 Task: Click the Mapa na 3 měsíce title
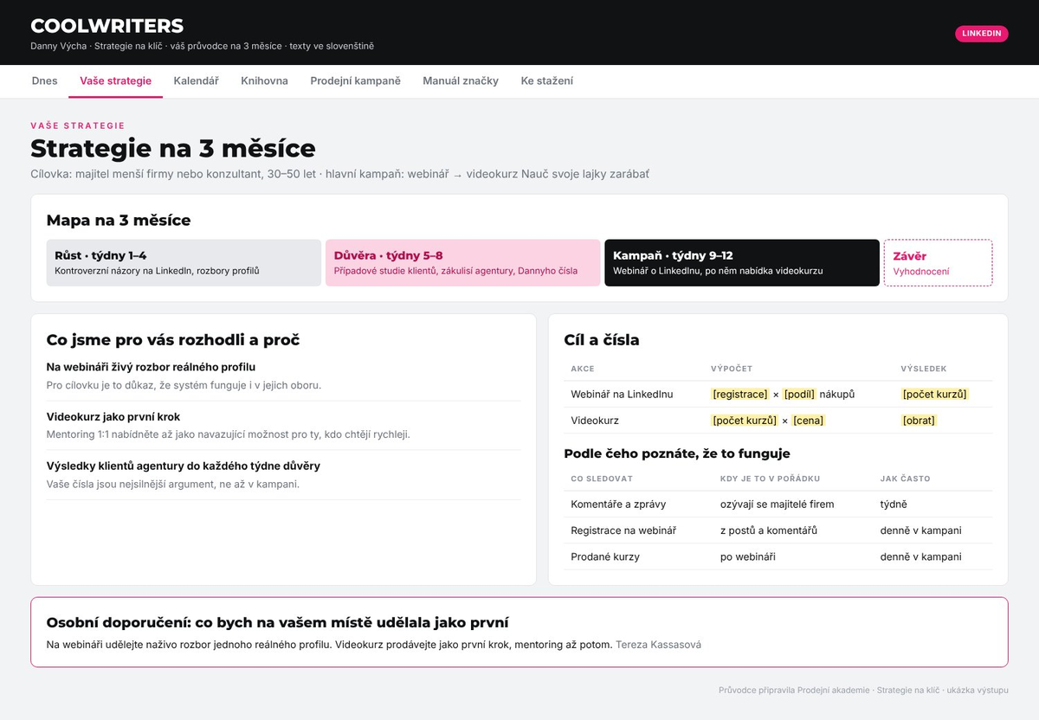(x=119, y=220)
